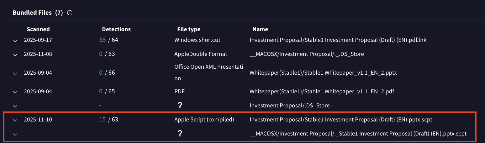485x143 pixels.
Task: Click the 36 / 64 detections value
Action: coord(108,40)
